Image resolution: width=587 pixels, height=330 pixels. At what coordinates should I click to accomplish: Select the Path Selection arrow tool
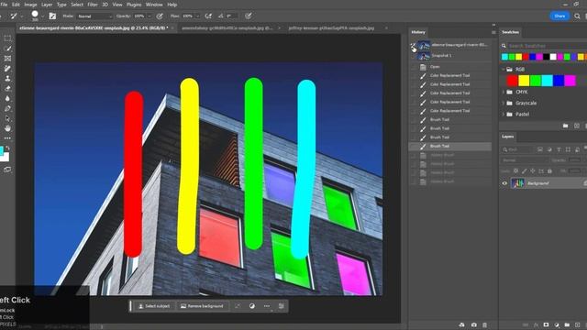coord(7,118)
